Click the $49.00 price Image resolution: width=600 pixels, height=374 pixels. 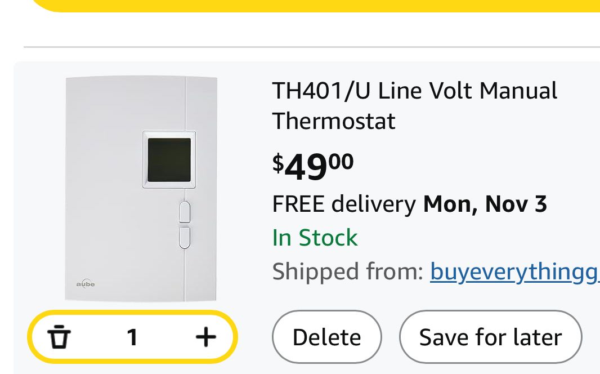tap(313, 166)
